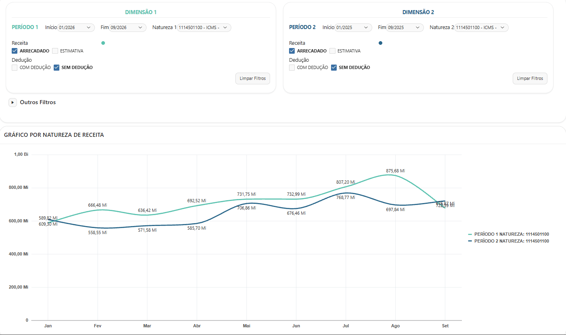This screenshot has height=335, width=566.
Task: Toggle PERÍODO 2 NATUREZA legend series
Action: (x=508, y=241)
